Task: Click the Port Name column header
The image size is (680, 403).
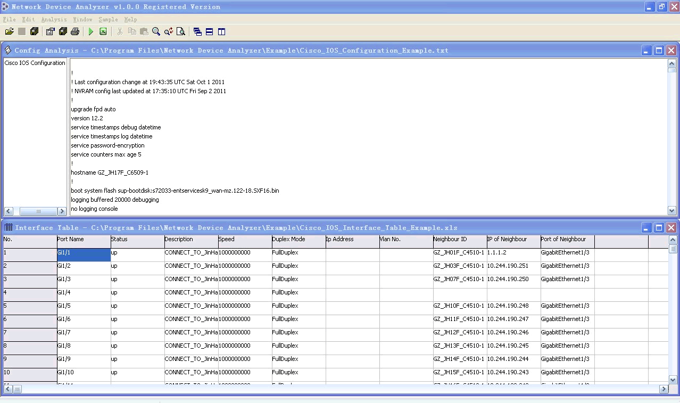Action: tap(84, 242)
